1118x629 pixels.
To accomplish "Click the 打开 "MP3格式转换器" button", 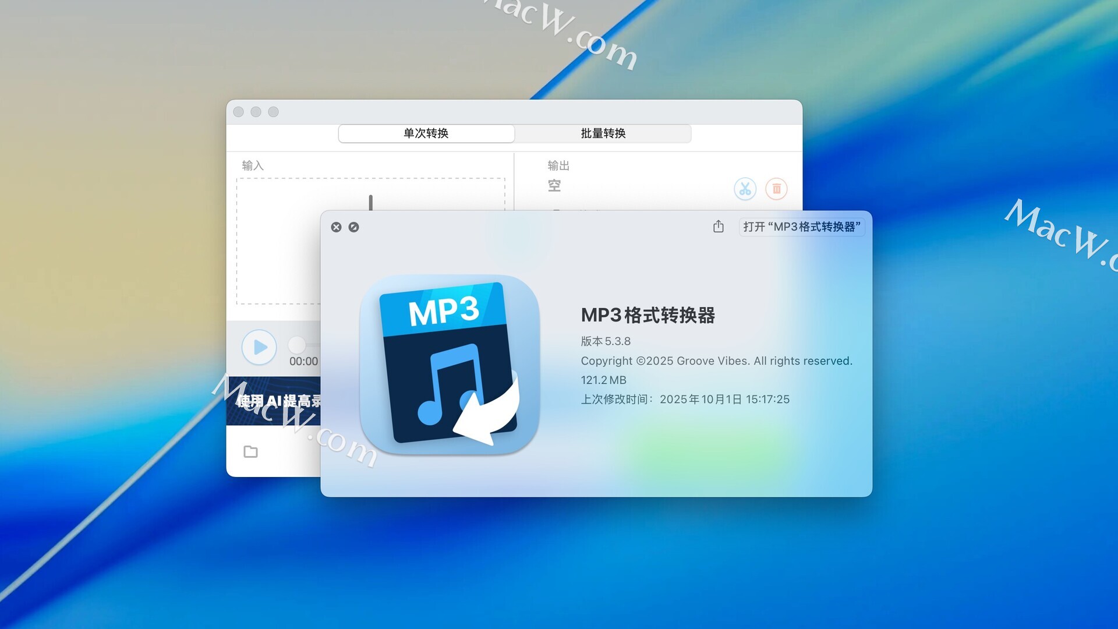I will pyautogui.click(x=801, y=227).
